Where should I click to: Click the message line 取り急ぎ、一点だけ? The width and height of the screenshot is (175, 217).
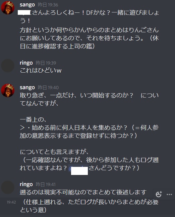click(x=89, y=99)
